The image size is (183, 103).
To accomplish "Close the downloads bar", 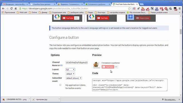I will 179,99.
